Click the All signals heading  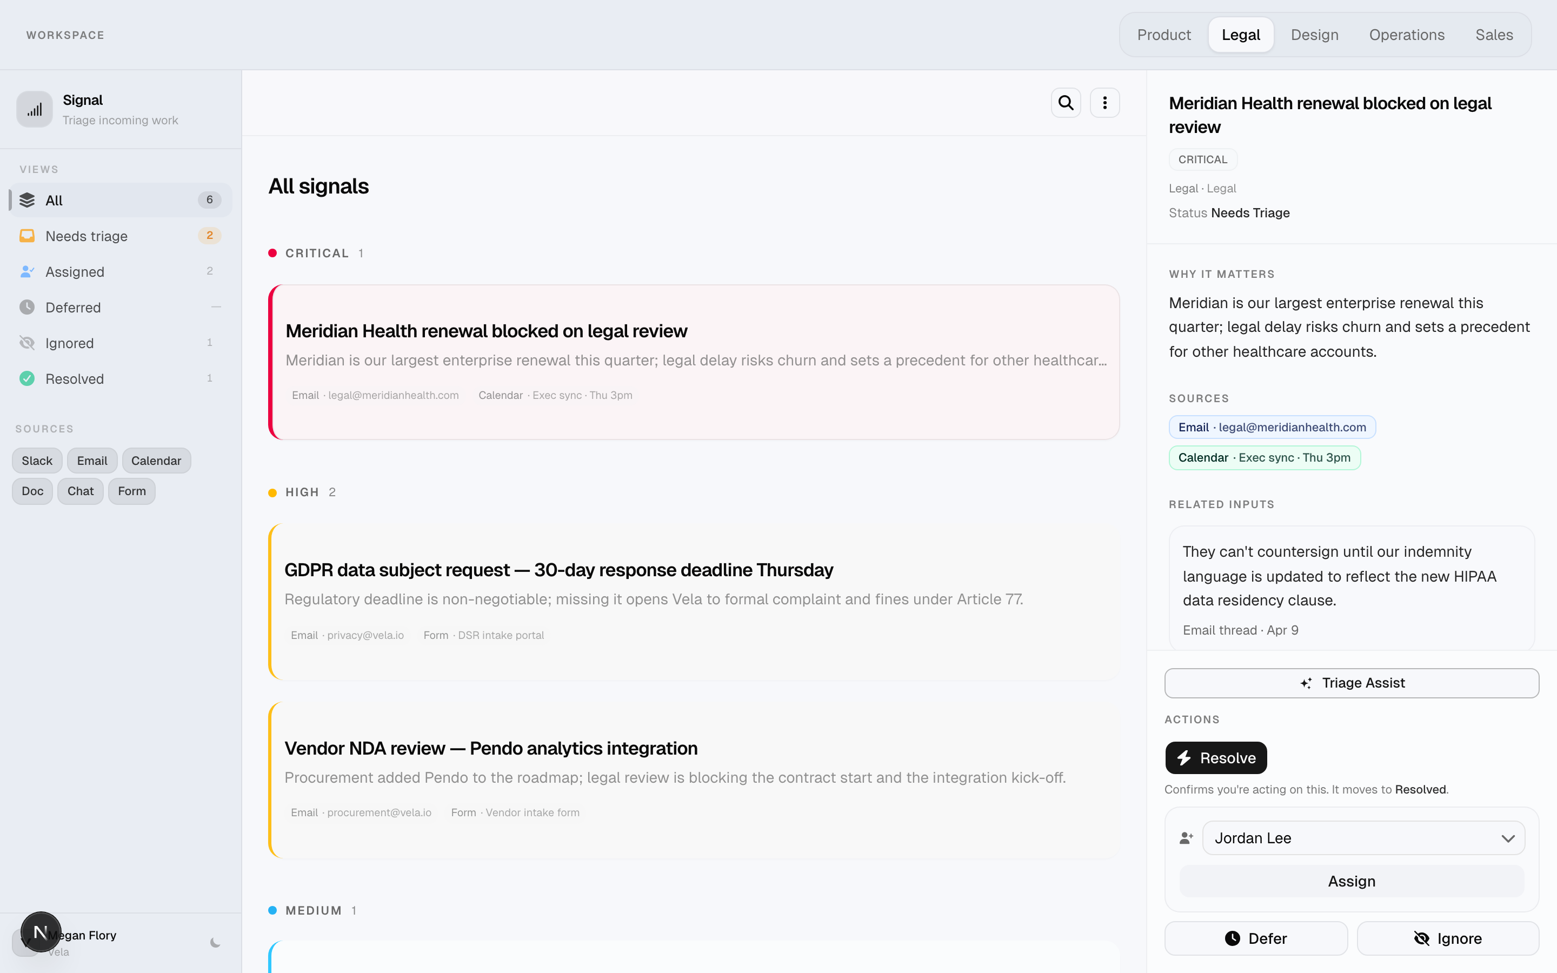pyautogui.click(x=318, y=186)
